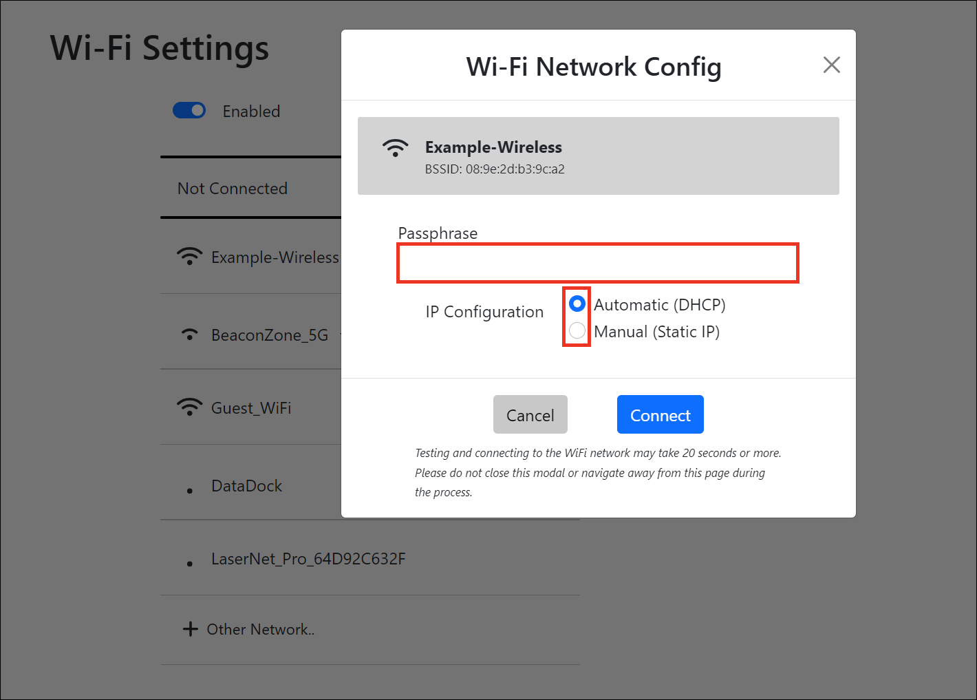Click the plus icon beside Other Network

pos(191,629)
